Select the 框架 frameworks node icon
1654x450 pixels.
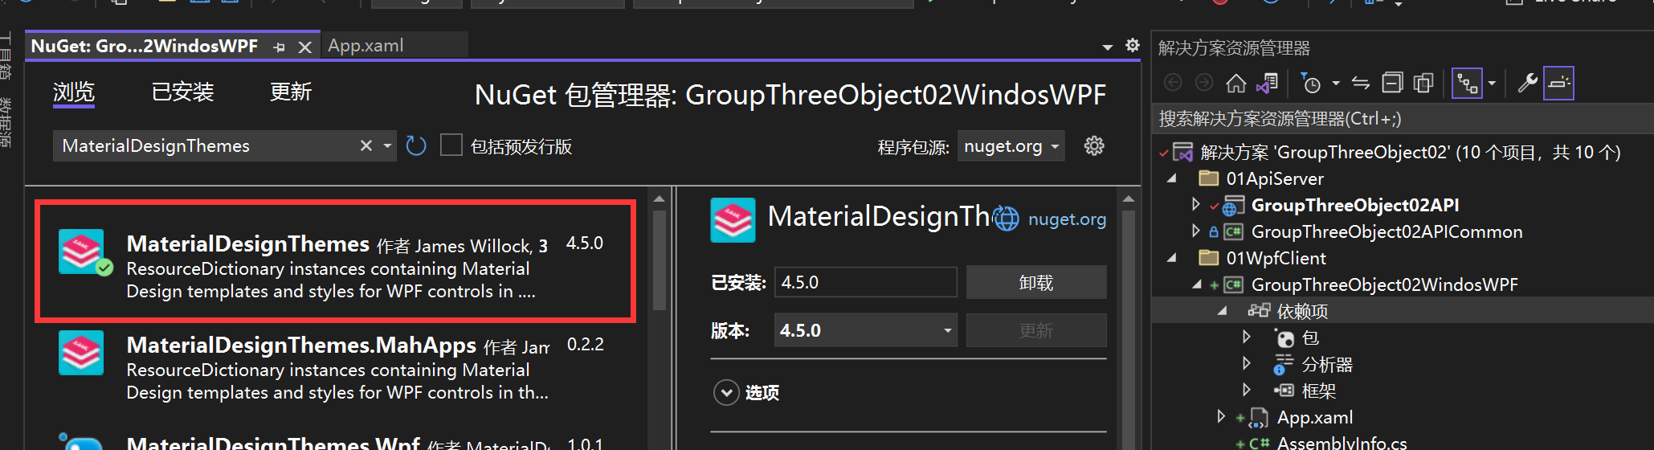click(1284, 391)
